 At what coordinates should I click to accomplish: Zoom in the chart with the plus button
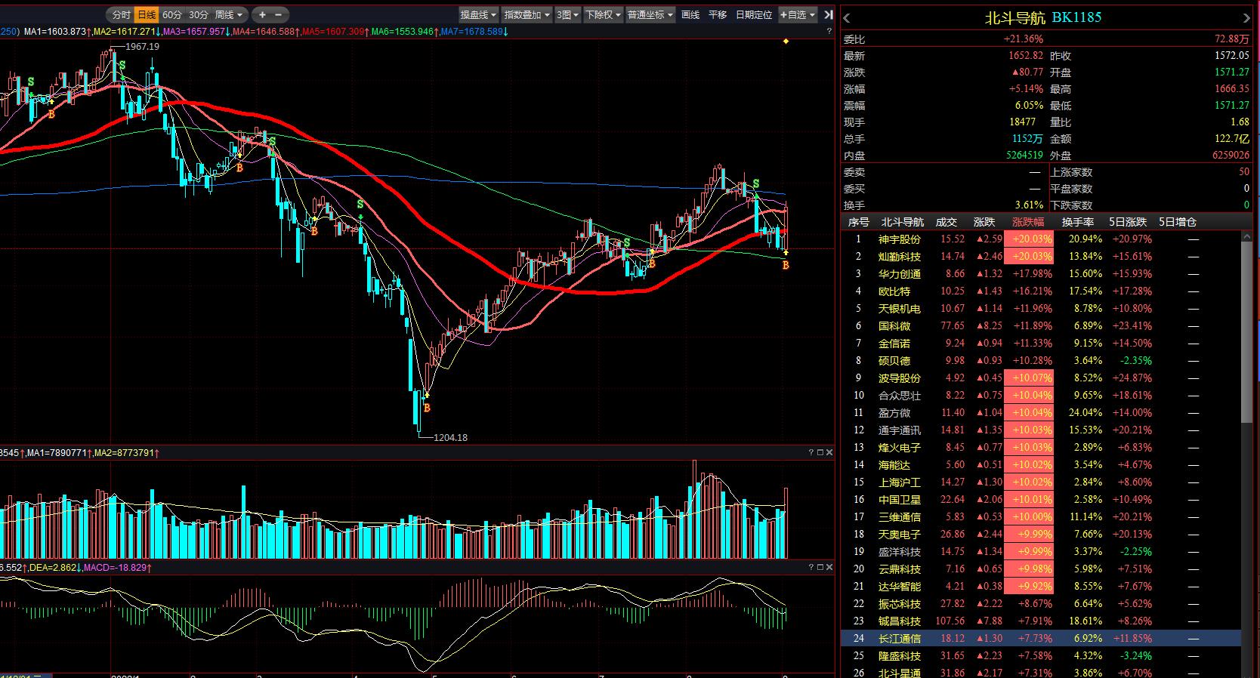coord(262,14)
